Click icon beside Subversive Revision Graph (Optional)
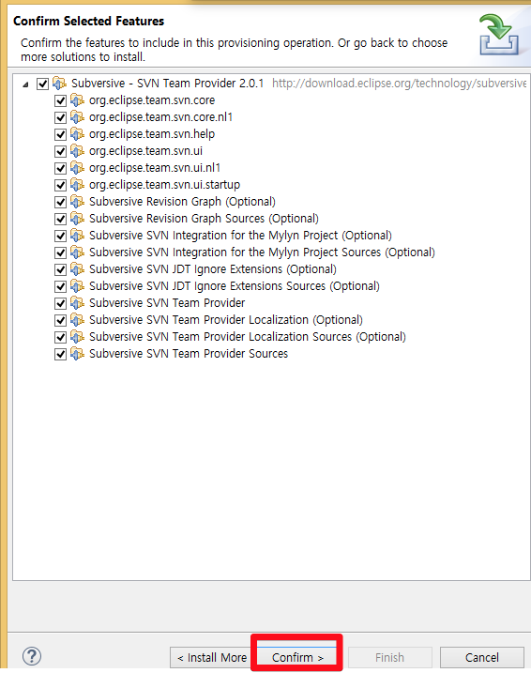531x673 pixels. tap(77, 201)
